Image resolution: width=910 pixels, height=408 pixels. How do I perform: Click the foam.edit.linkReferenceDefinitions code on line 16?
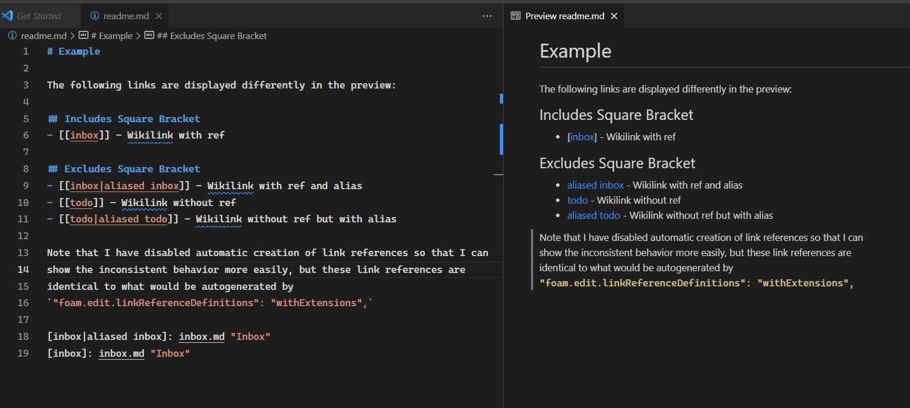click(210, 303)
